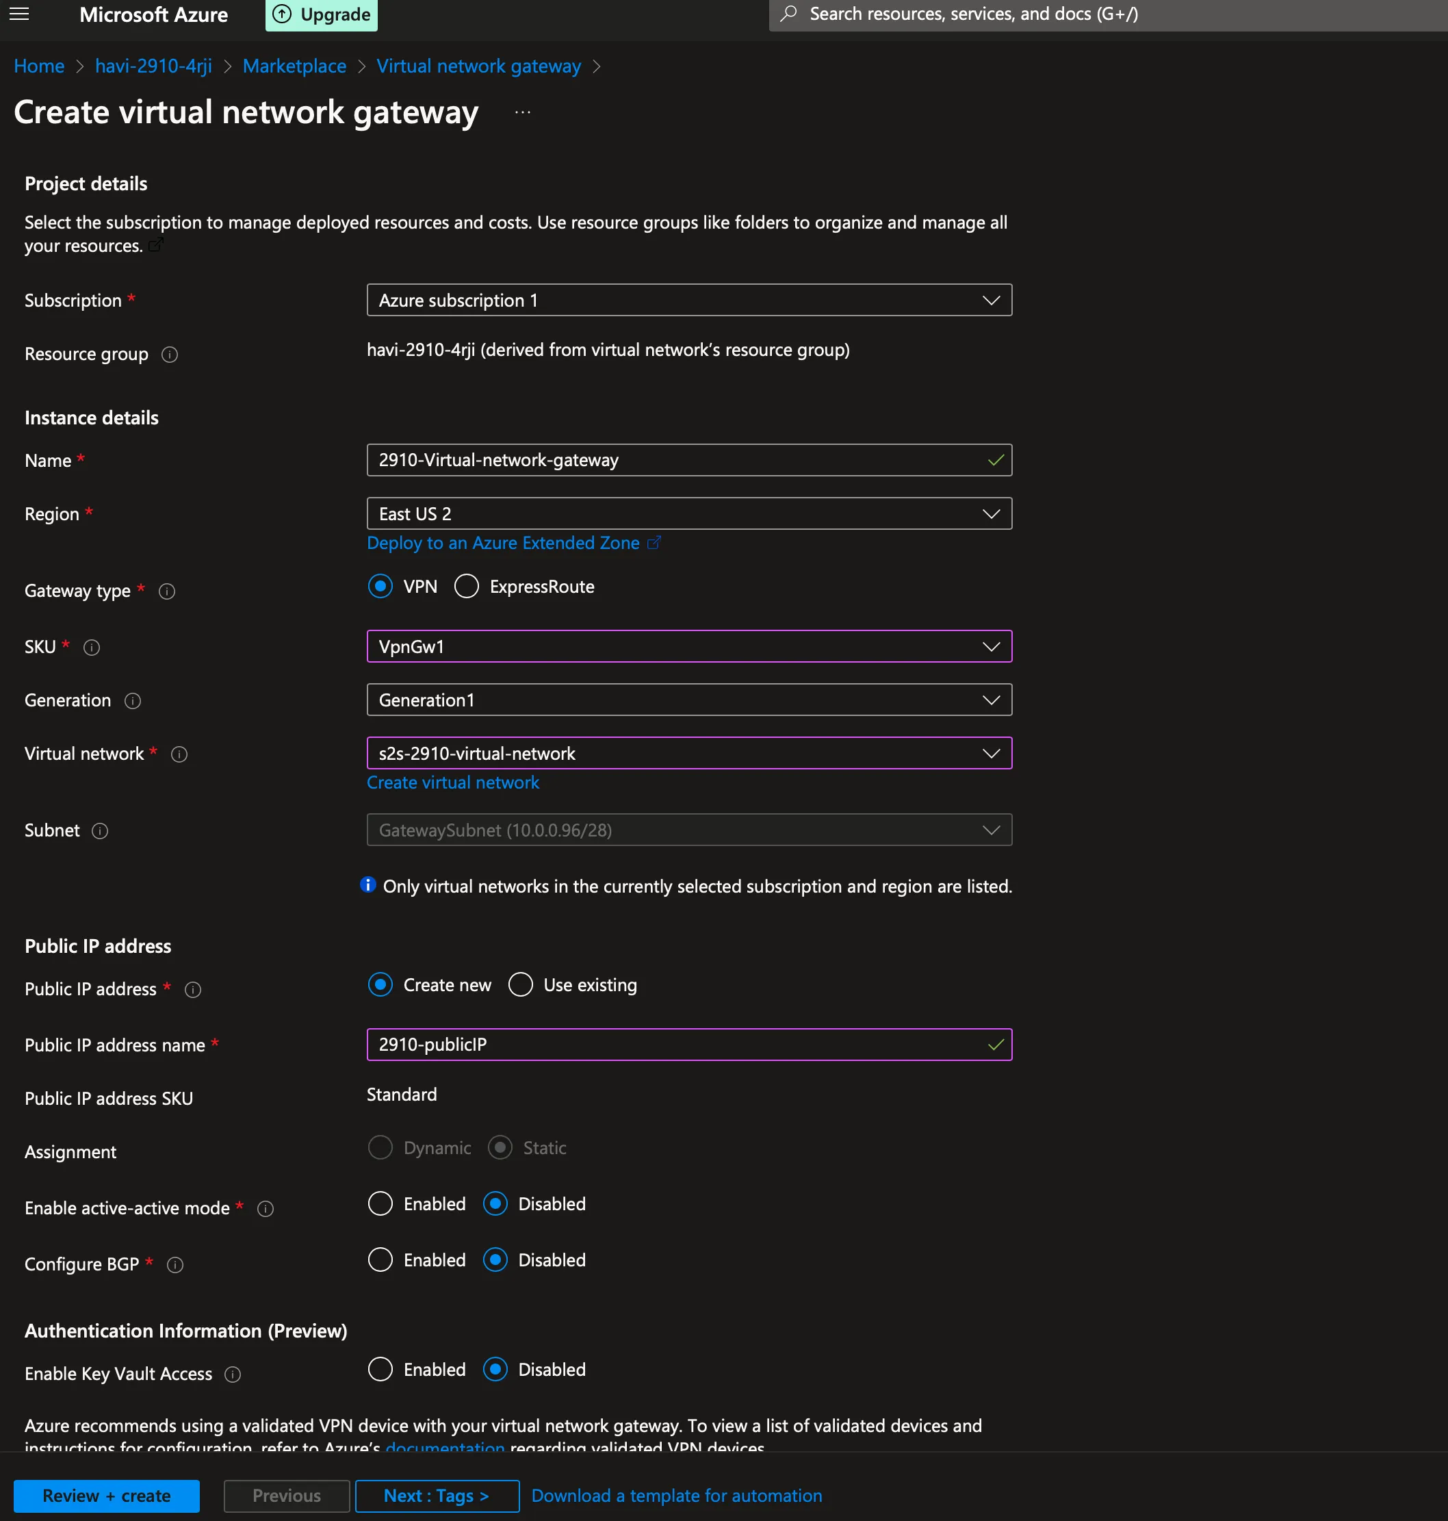This screenshot has width=1448, height=1521.
Task: Choose Use existing public IP address
Action: (x=520, y=984)
